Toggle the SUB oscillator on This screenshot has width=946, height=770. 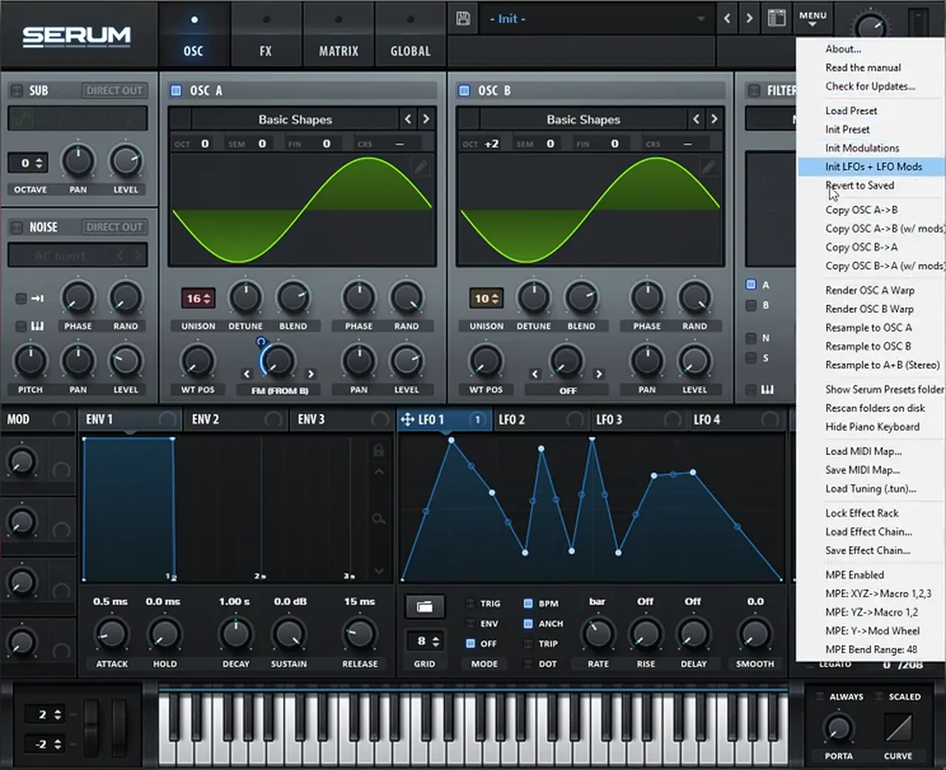(x=16, y=91)
